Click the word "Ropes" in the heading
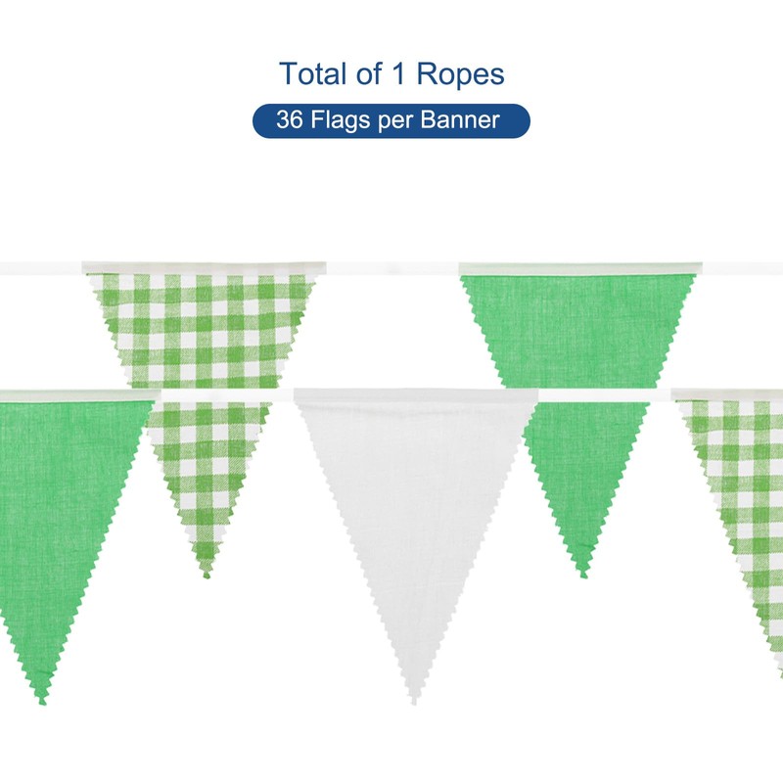Screen dimensions: 783x783 point(467,73)
